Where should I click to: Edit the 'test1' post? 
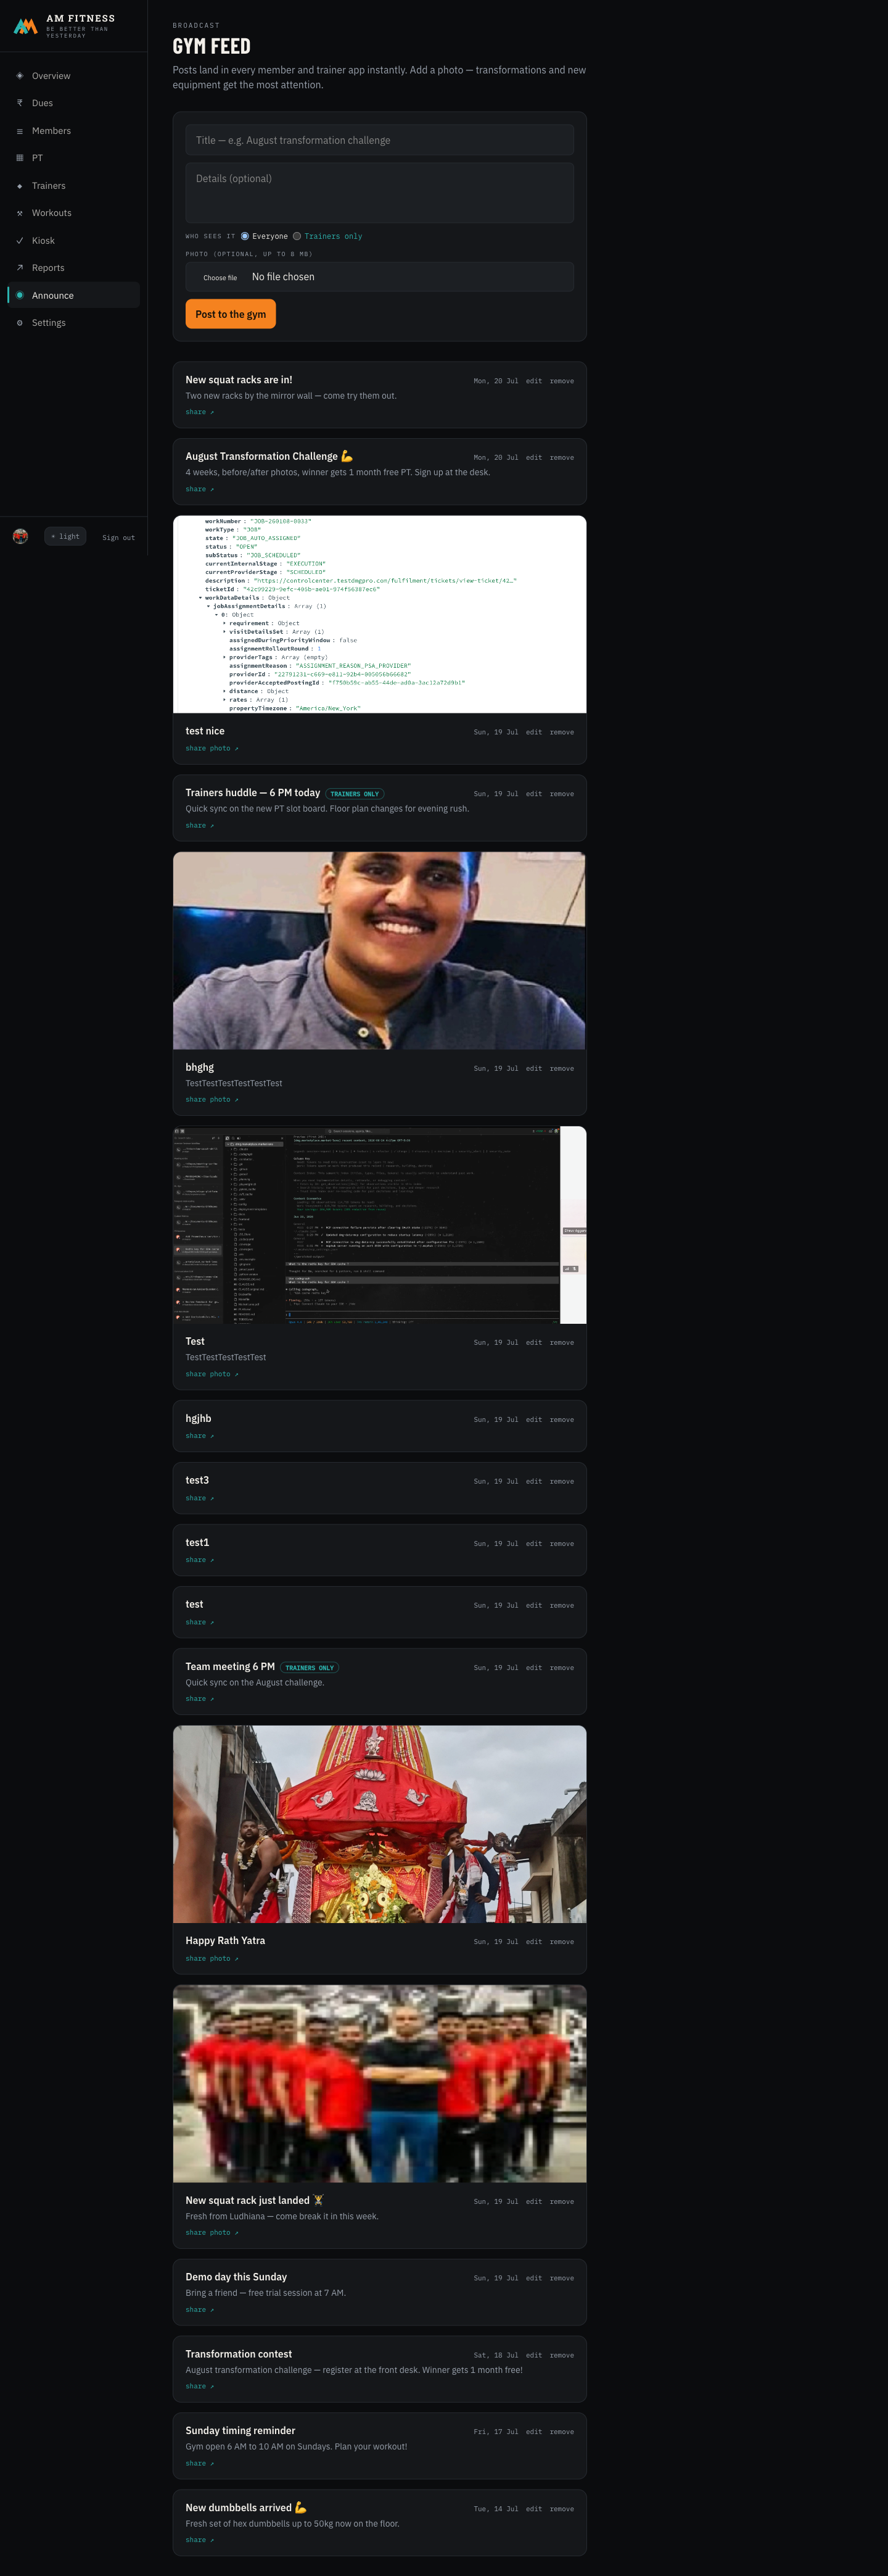tap(535, 1544)
